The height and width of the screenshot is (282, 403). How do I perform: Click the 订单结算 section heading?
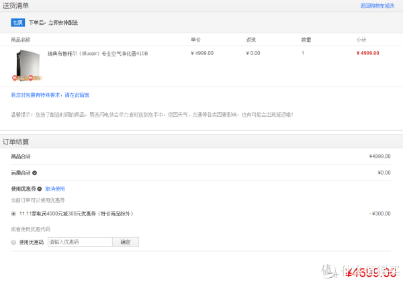(x=15, y=142)
